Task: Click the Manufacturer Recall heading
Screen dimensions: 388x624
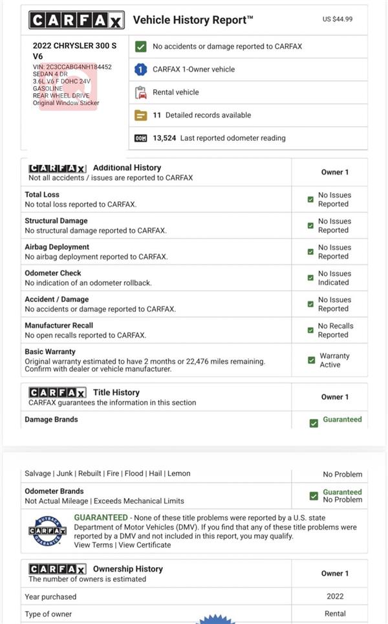Action: (x=59, y=325)
